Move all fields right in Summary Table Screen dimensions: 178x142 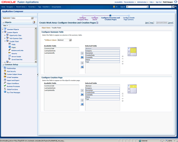click(x=82, y=57)
